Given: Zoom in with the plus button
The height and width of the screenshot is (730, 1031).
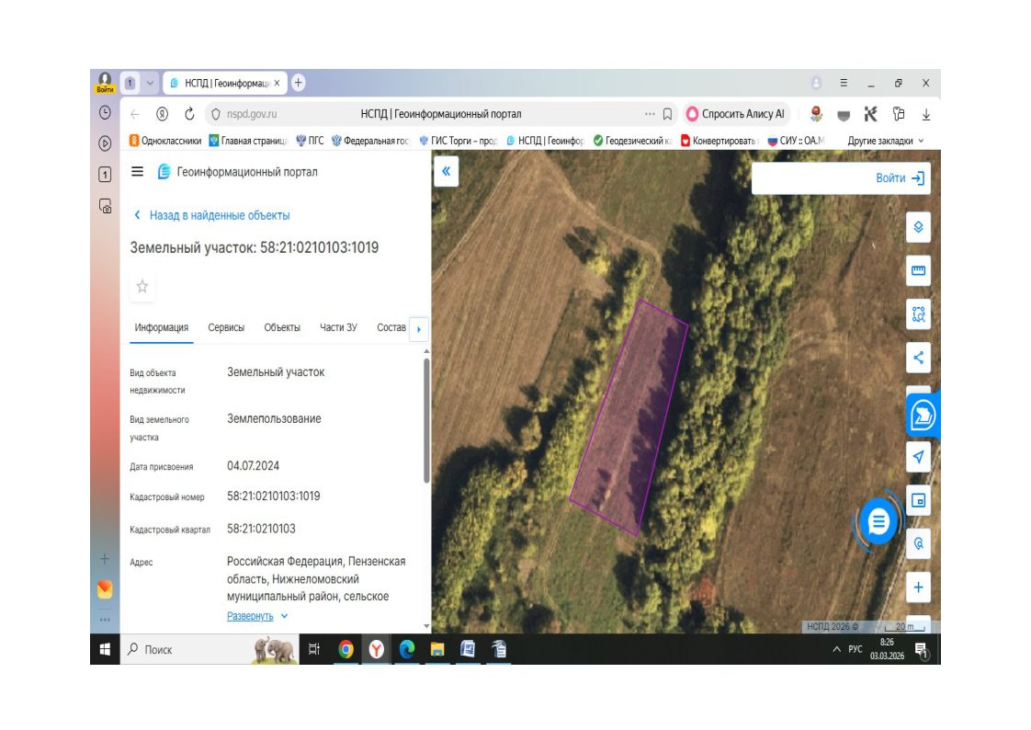Looking at the screenshot, I should coord(918,587).
